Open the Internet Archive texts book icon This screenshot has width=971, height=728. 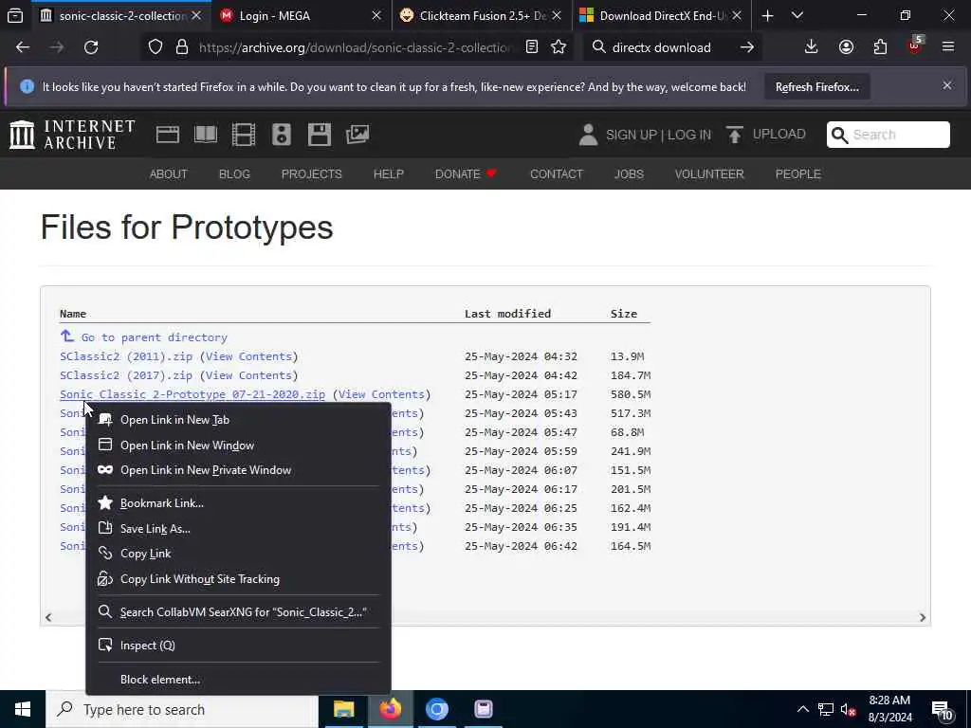(206, 135)
